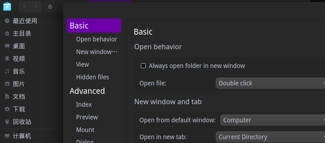The image size is (325, 143).
Task: Jump to the Advanced settings section
Action: click(87, 91)
